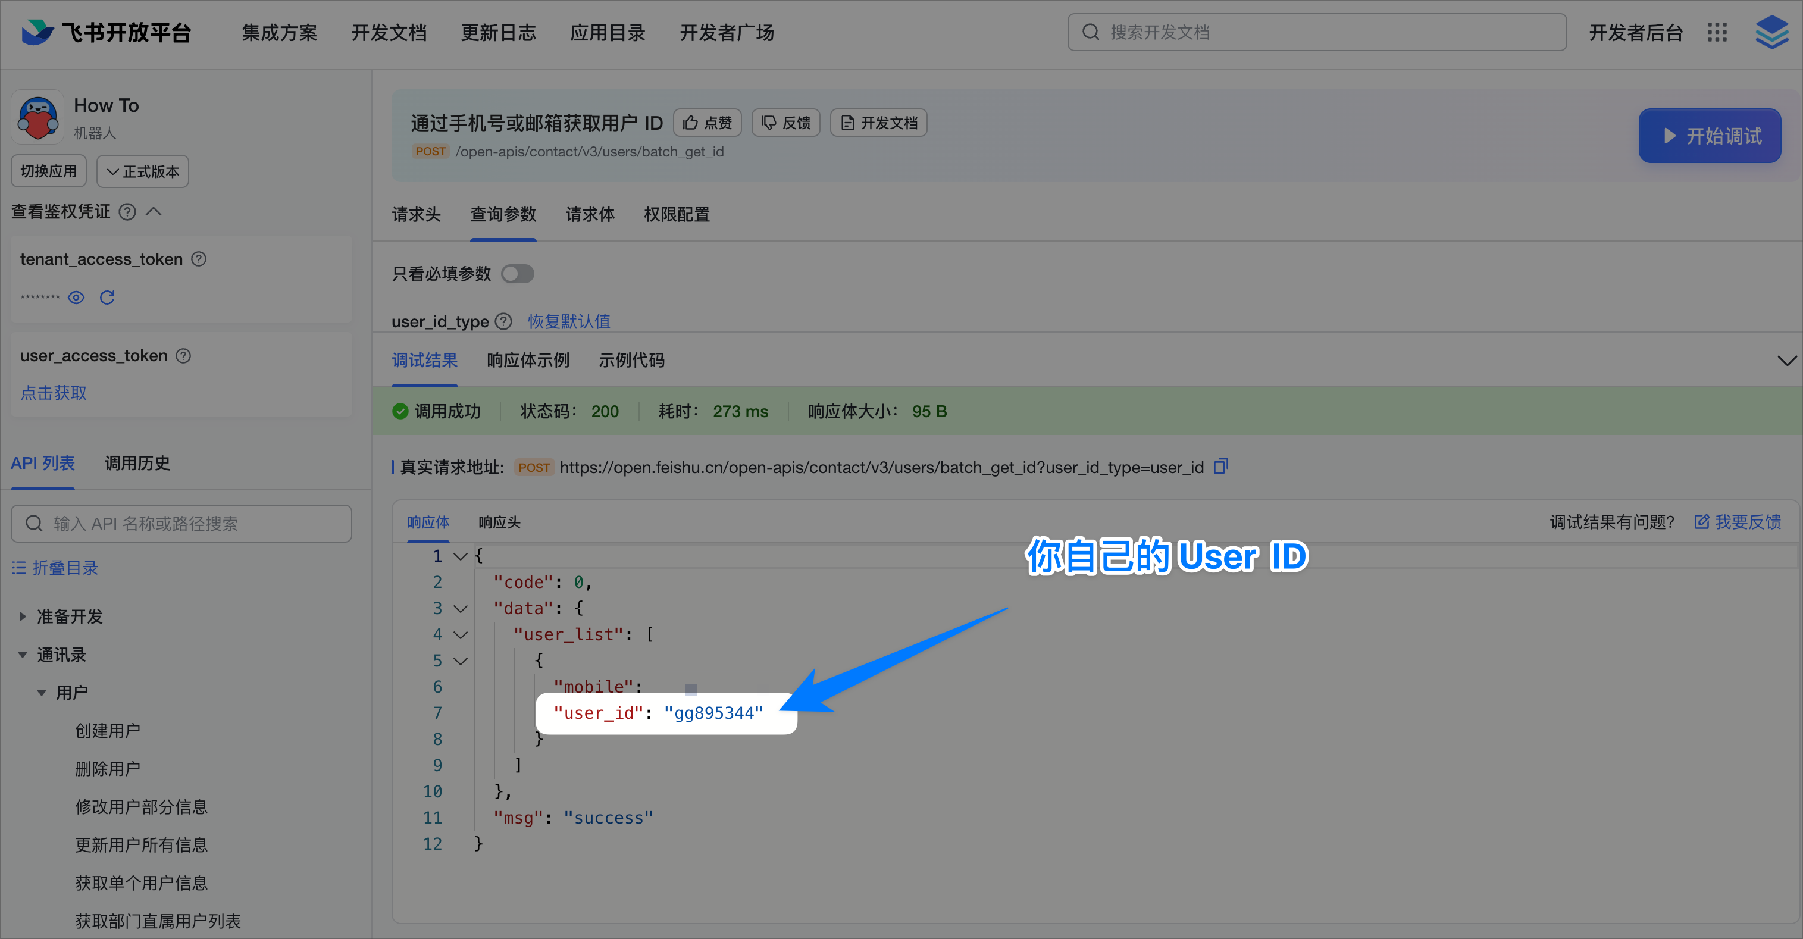Viewport: 1803px width, 939px height.
Task: Give a thumbs-up with 点赞
Action: tap(707, 123)
